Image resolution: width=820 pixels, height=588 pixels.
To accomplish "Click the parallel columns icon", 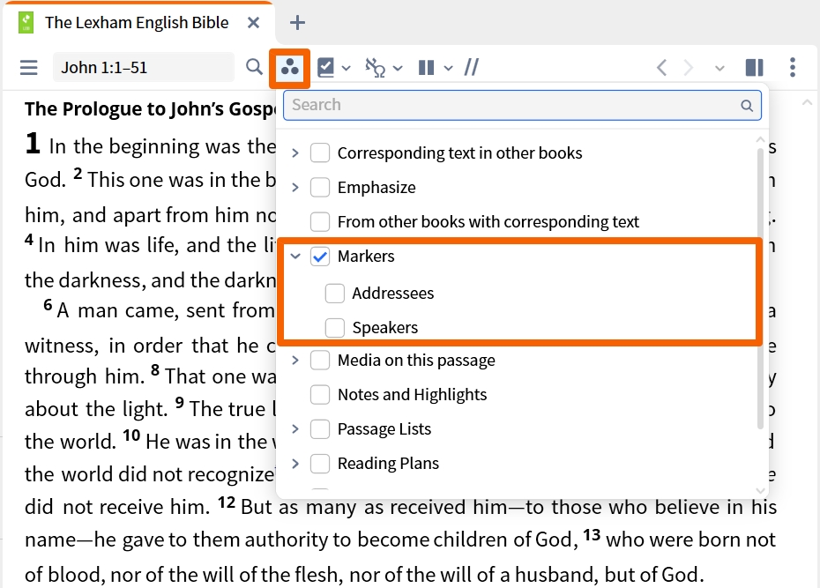I will (x=426, y=67).
